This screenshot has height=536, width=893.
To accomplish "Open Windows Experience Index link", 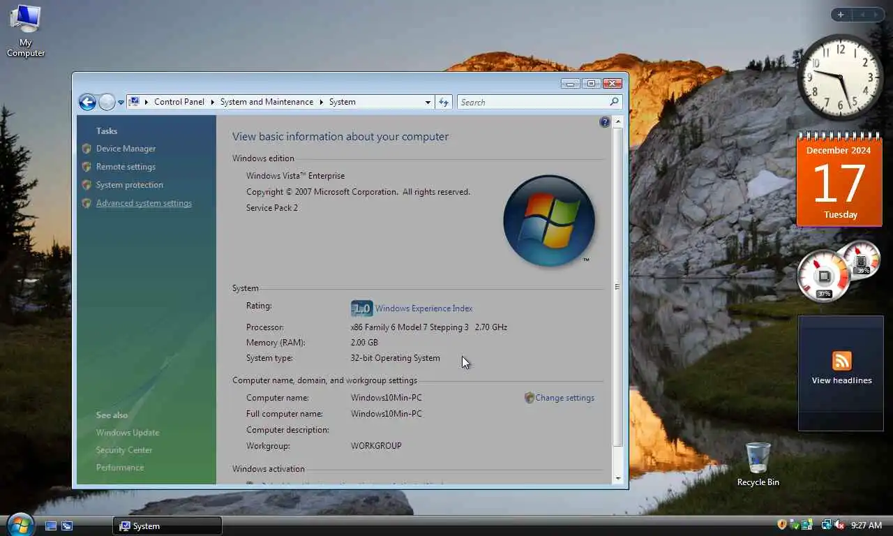I will tap(423, 308).
